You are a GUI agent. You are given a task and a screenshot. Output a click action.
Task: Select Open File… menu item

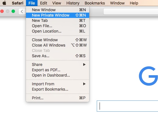[x=58, y=26]
